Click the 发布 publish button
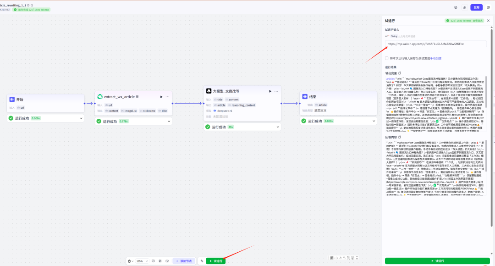The image size is (495, 266). (476, 7)
